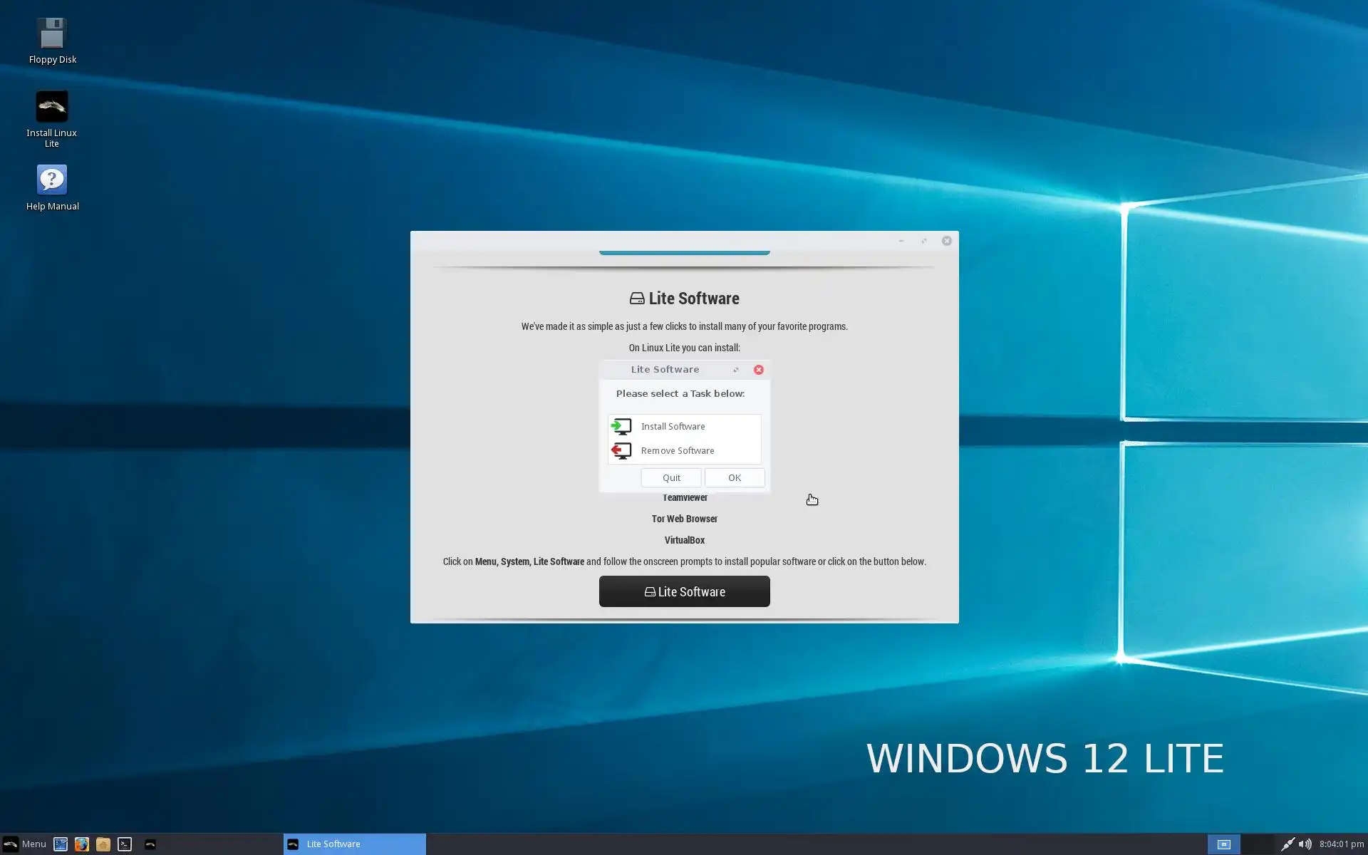Select the Install Software task

click(673, 426)
